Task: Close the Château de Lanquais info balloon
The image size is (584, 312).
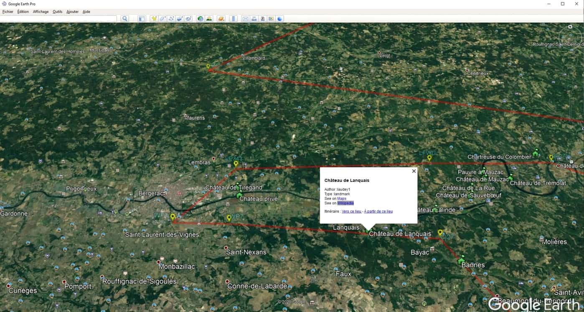Action: tap(414, 171)
